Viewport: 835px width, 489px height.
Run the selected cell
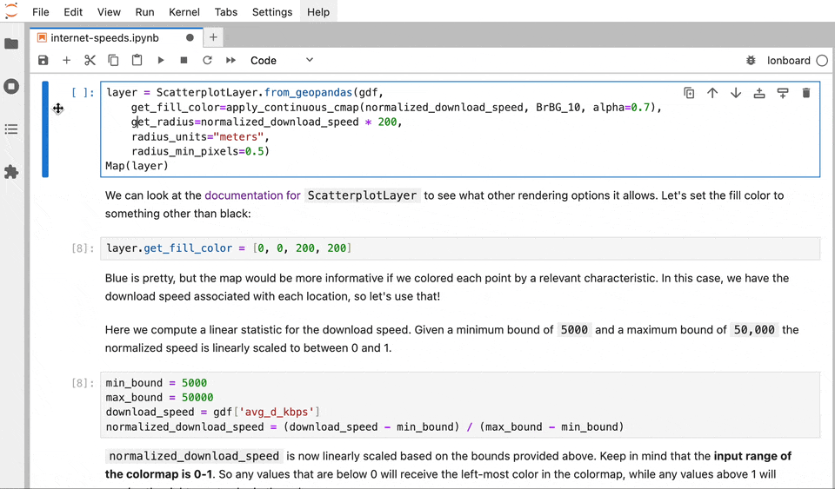(x=161, y=60)
